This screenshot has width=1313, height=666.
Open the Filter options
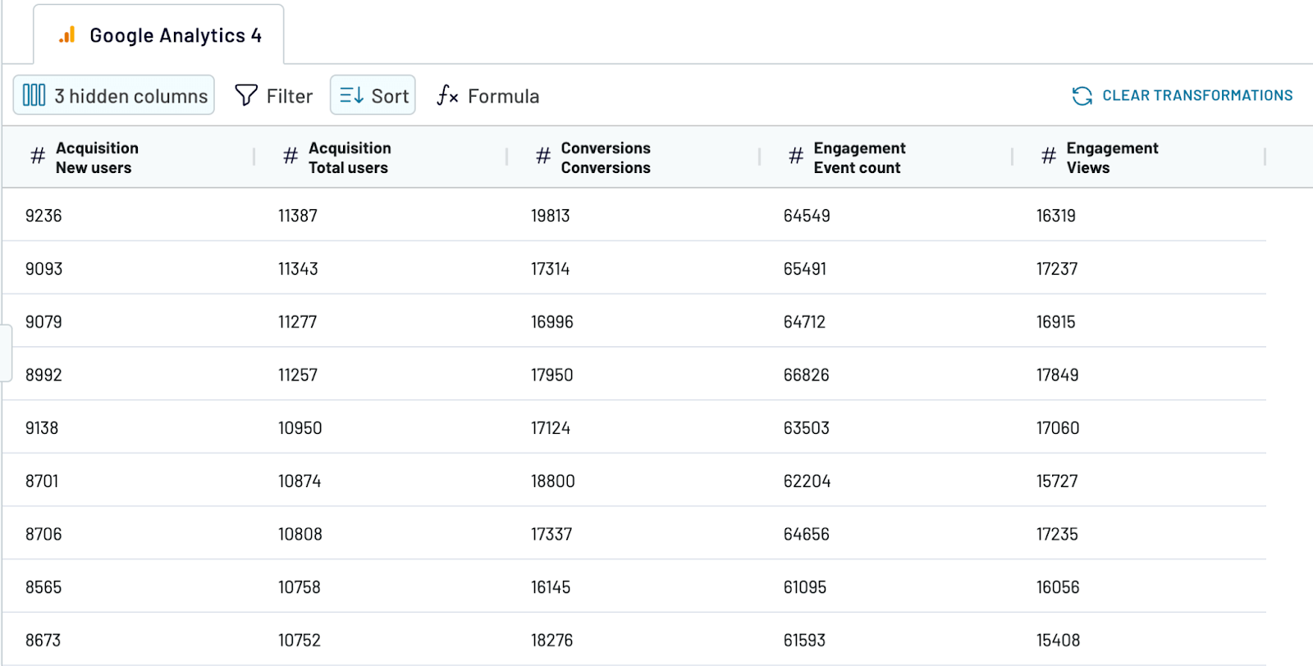click(274, 96)
